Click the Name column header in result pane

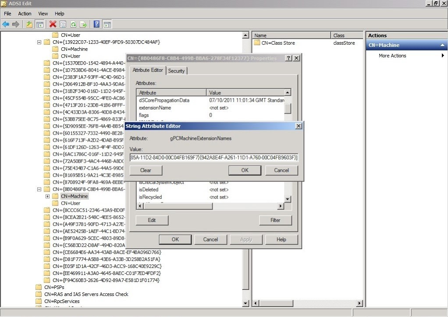pos(291,36)
